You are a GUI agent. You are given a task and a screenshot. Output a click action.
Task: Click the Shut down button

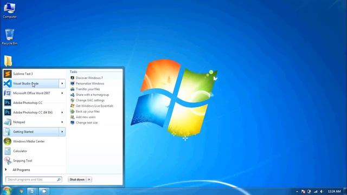coord(77,179)
